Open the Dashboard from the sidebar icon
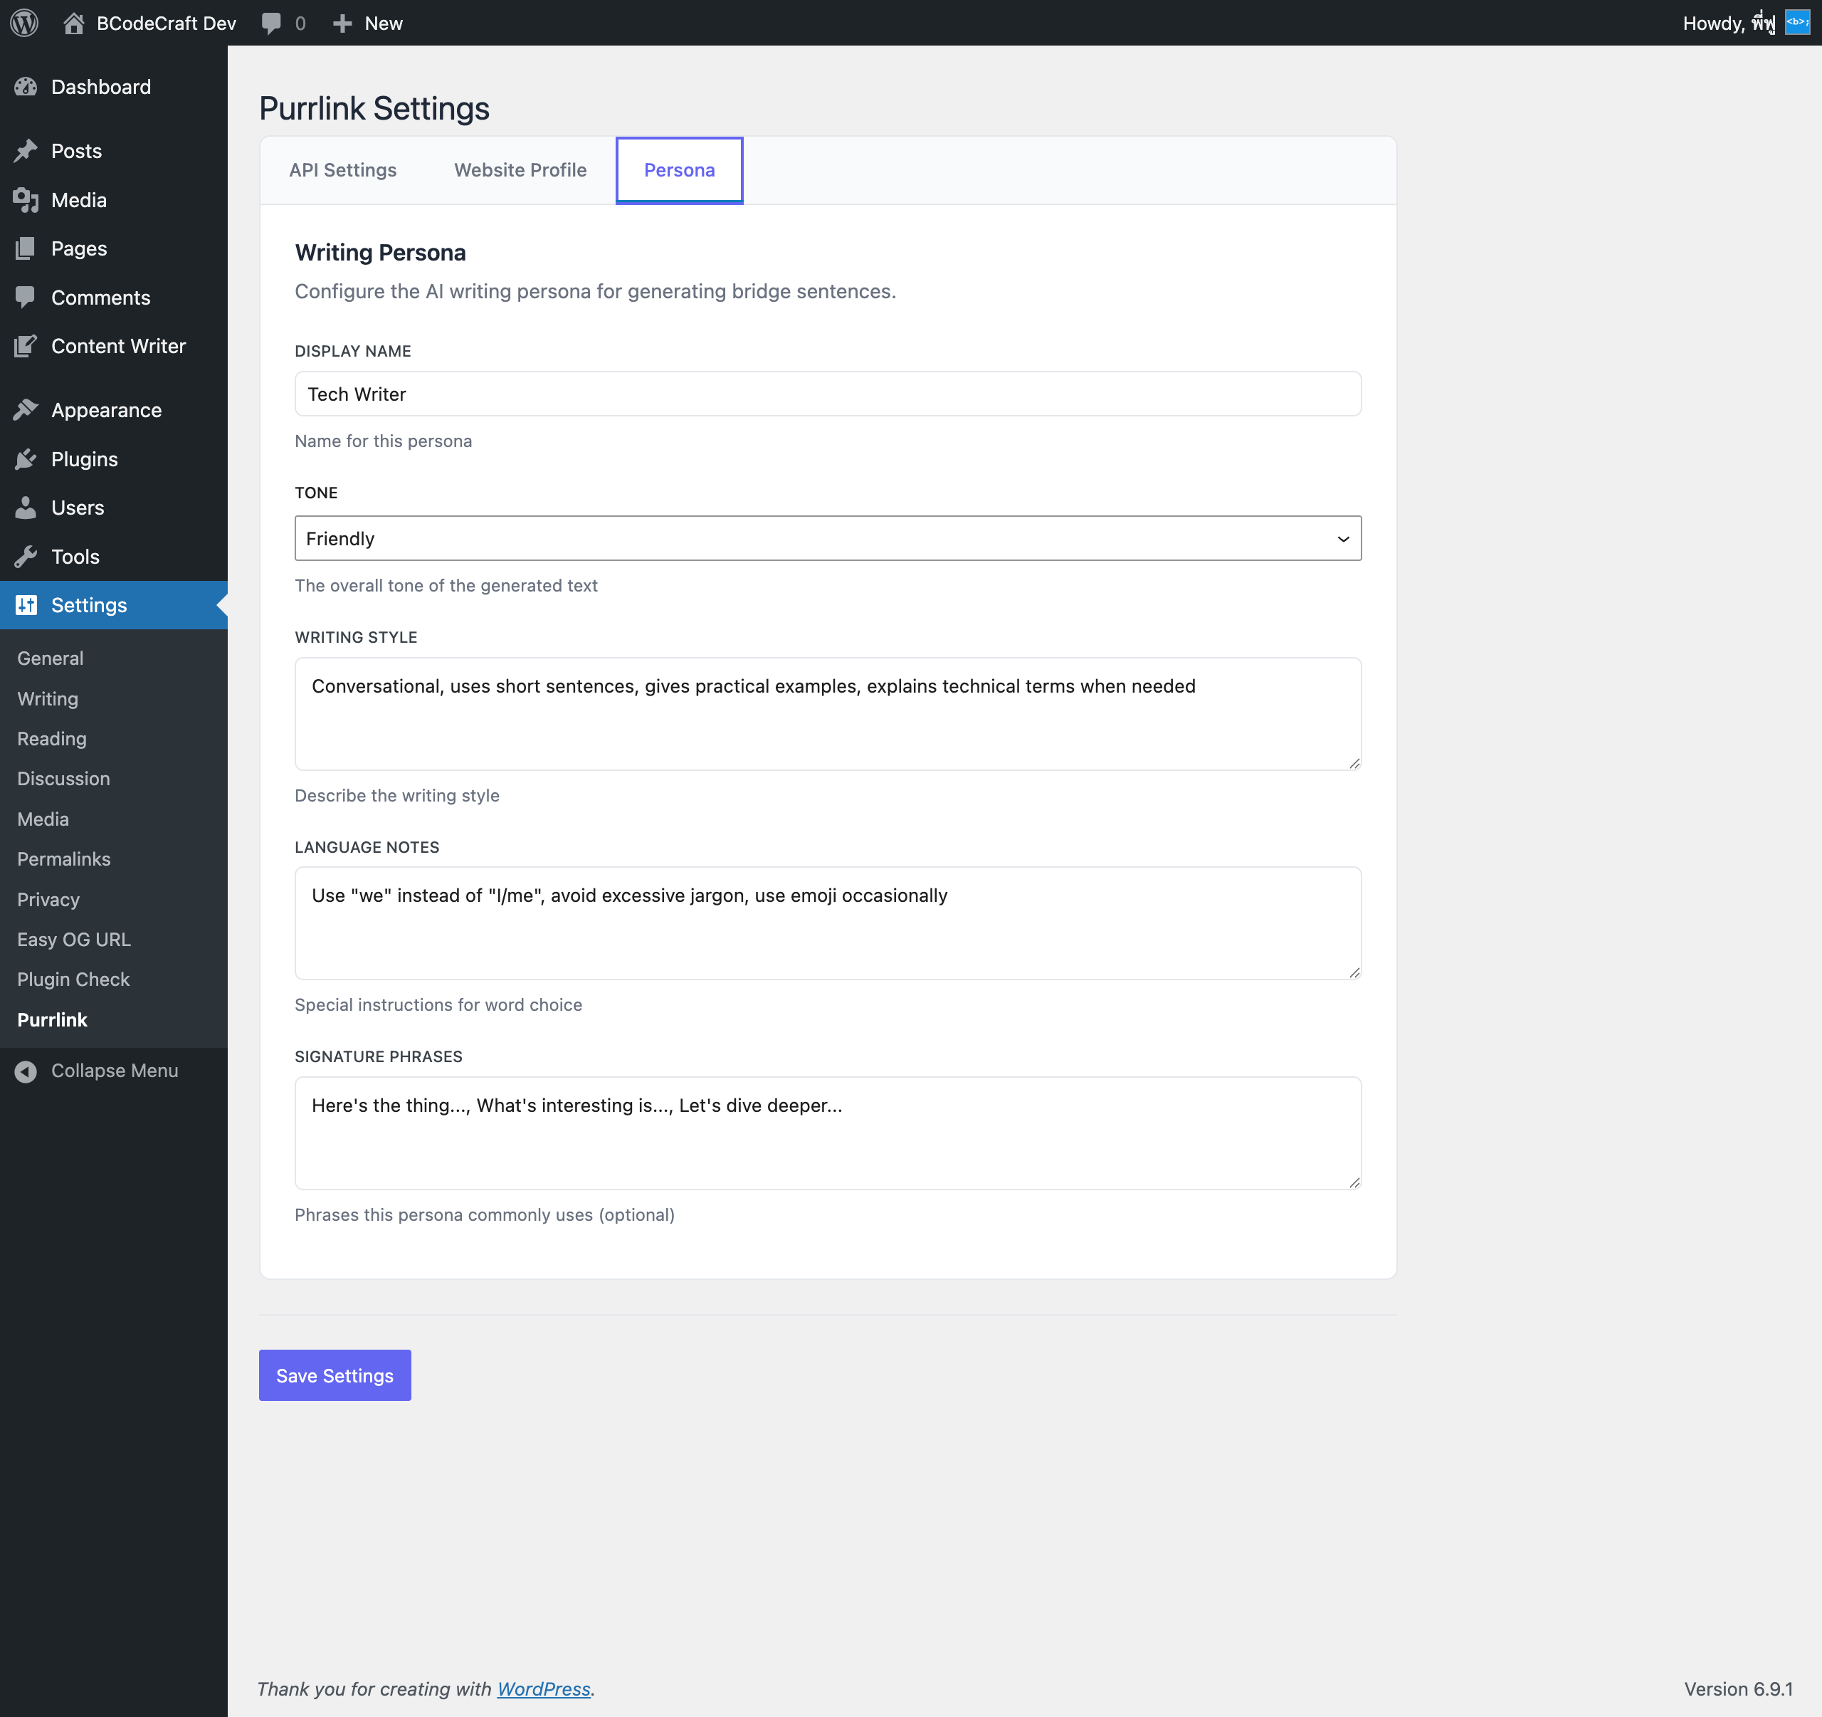 coord(26,86)
